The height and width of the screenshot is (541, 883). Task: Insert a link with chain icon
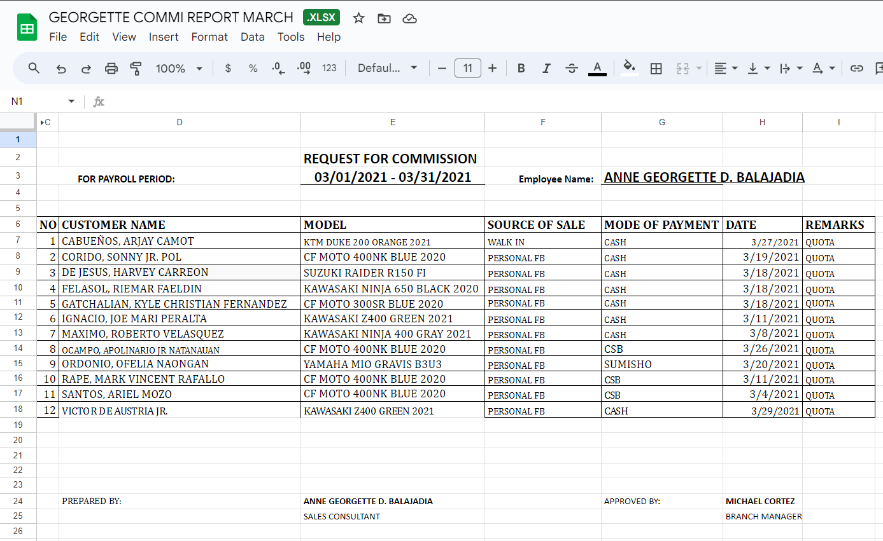pos(857,68)
